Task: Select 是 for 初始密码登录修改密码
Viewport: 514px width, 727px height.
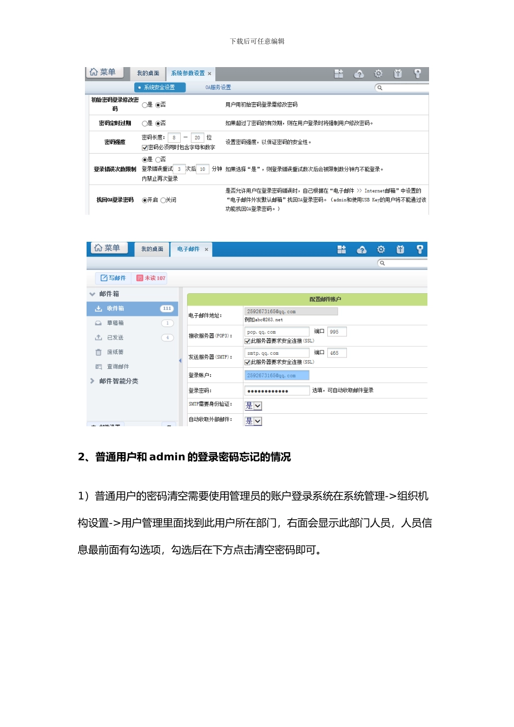Action: click(144, 105)
